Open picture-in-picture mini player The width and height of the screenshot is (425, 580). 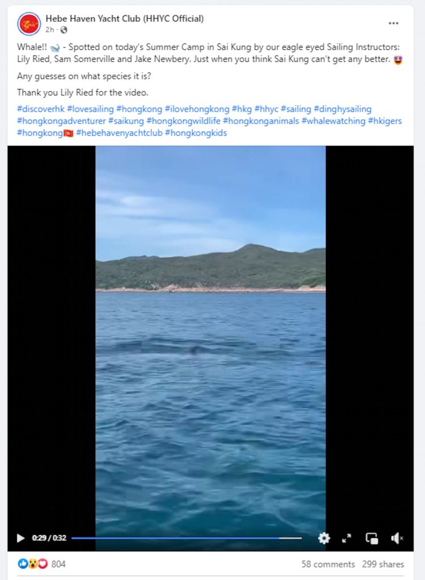tap(372, 538)
